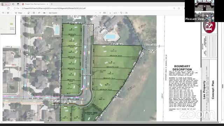
Task: Click the Lee Property title text
Action: [204, 90]
